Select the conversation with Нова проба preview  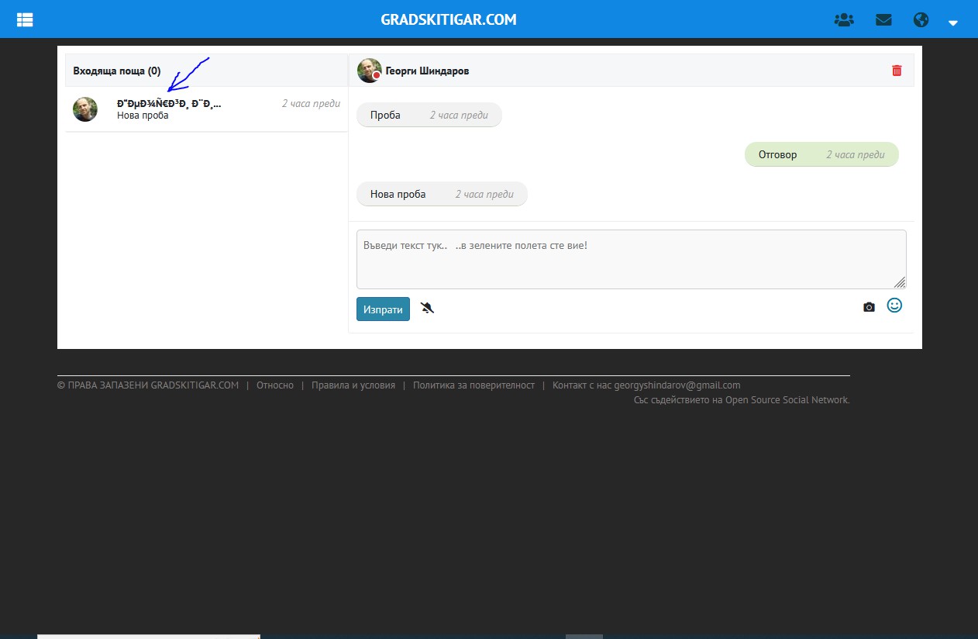click(x=205, y=109)
